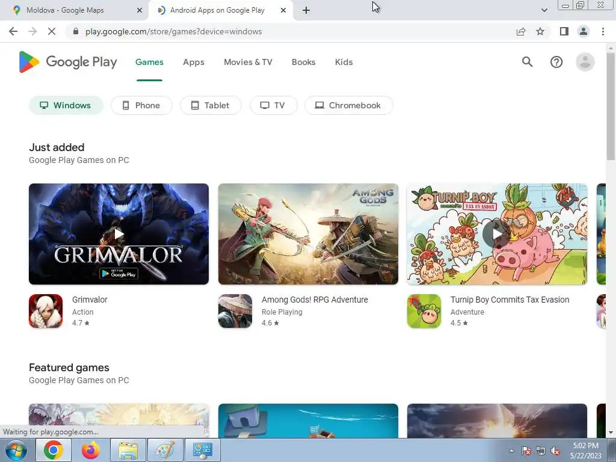Open the Google Play search icon
616x462 pixels.
click(527, 62)
